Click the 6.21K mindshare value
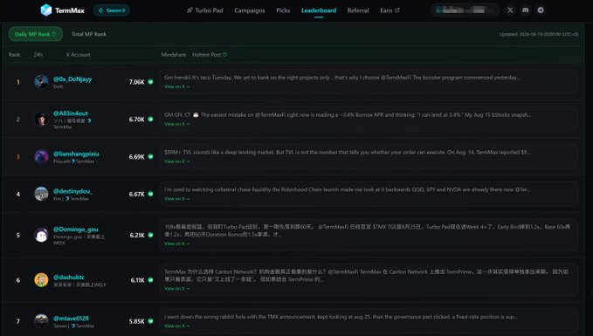Image resolution: width=593 pixels, height=336 pixels. tap(137, 235)
